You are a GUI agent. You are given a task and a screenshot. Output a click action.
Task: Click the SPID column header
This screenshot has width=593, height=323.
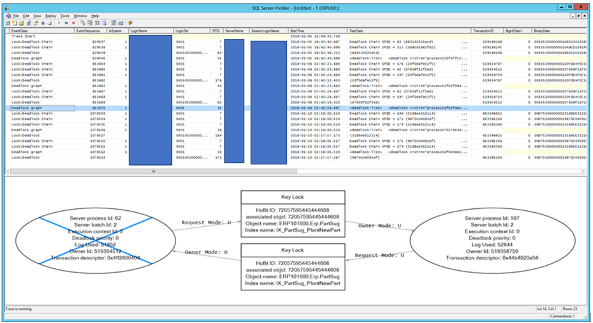[217, 31]
